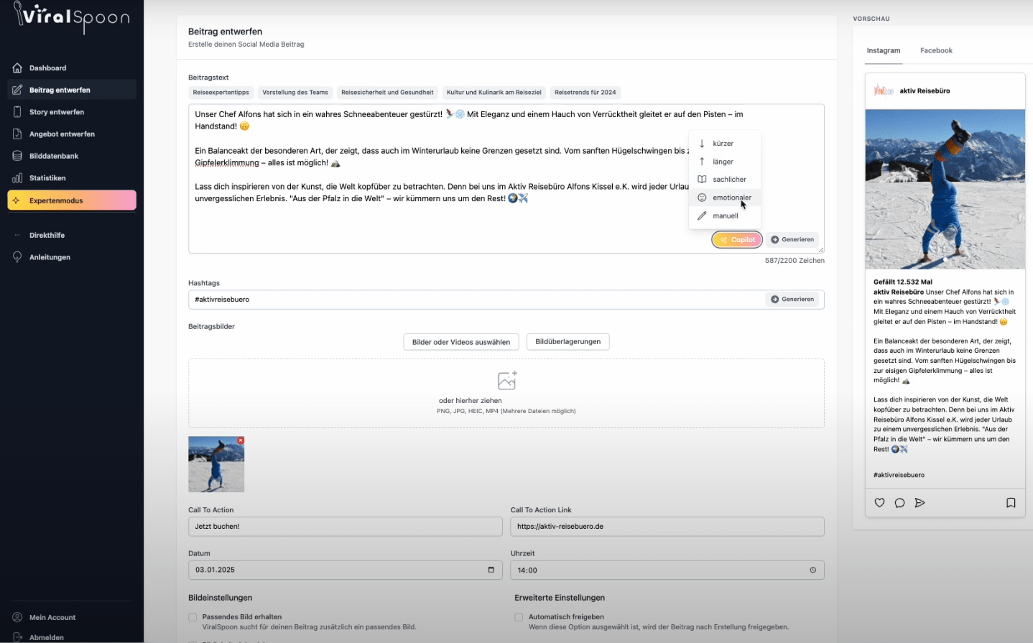Open Bilddatenbank in the sidebar
The height and width of the screenshot is (643, 1033).
point(54,156)
